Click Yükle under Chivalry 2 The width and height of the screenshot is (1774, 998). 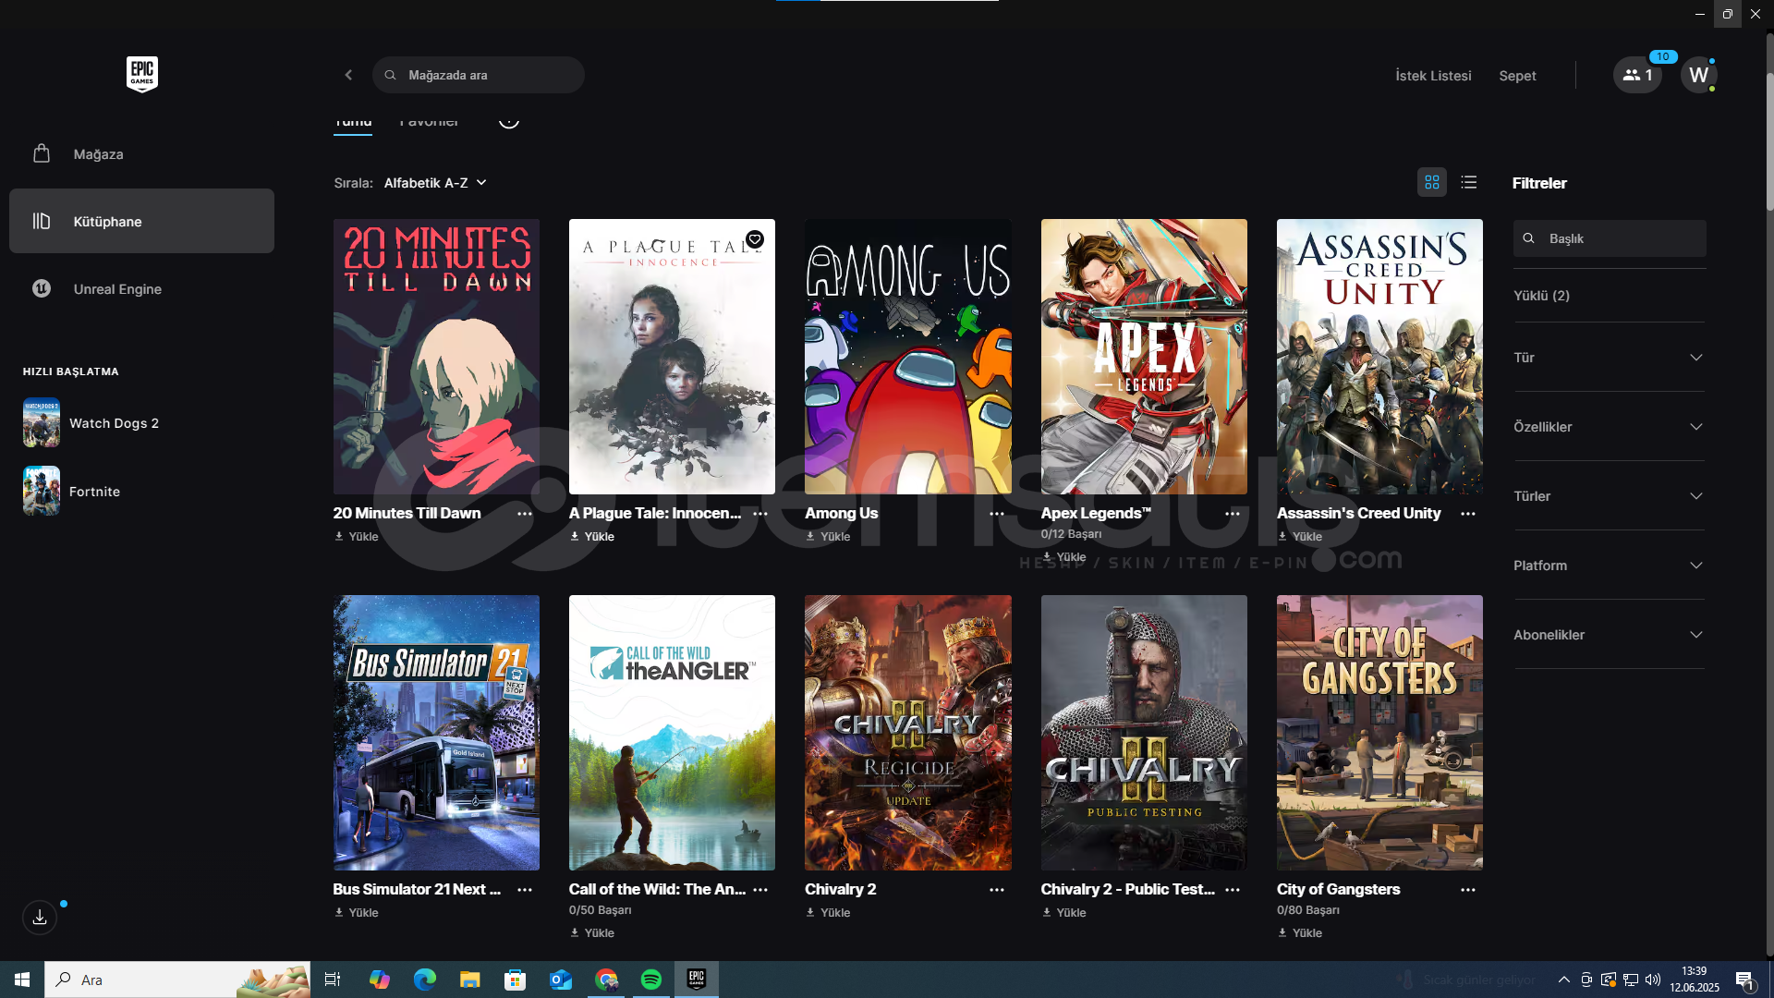(828, 913)
